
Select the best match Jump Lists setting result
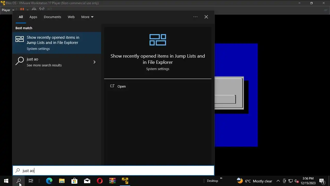[57, 43]
